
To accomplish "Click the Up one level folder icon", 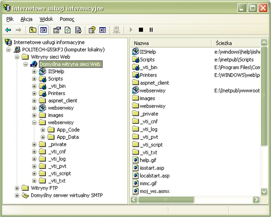I will (33, 30).
